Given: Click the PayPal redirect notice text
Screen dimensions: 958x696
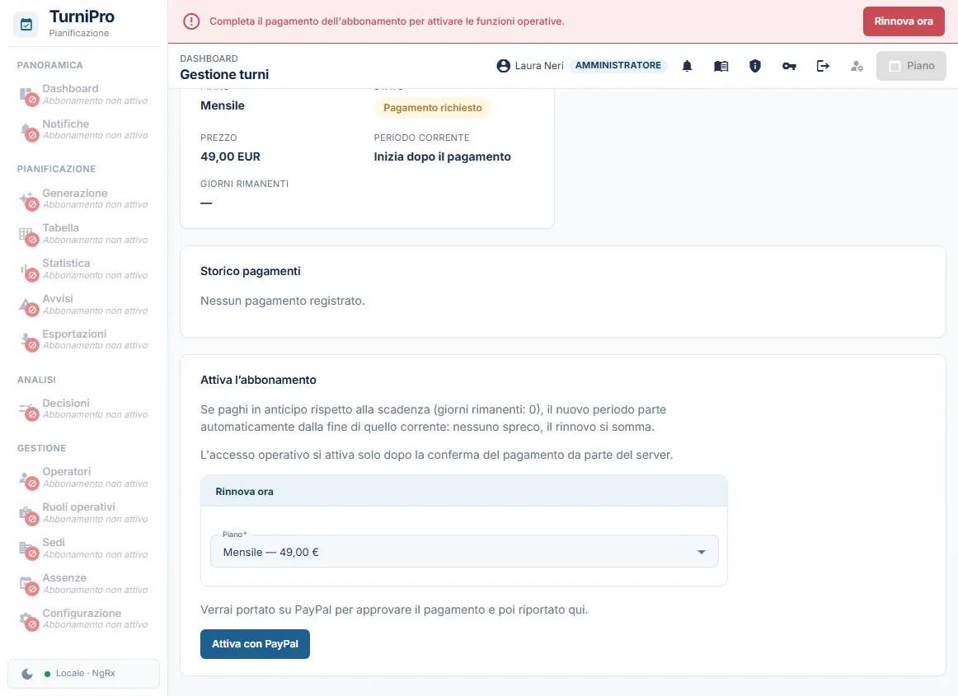Looking at the screenshot, I should point(394,610).
